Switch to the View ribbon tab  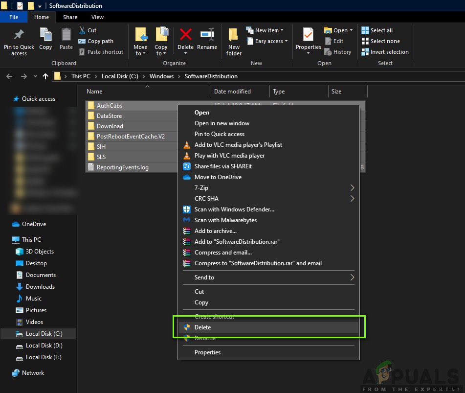97,17
